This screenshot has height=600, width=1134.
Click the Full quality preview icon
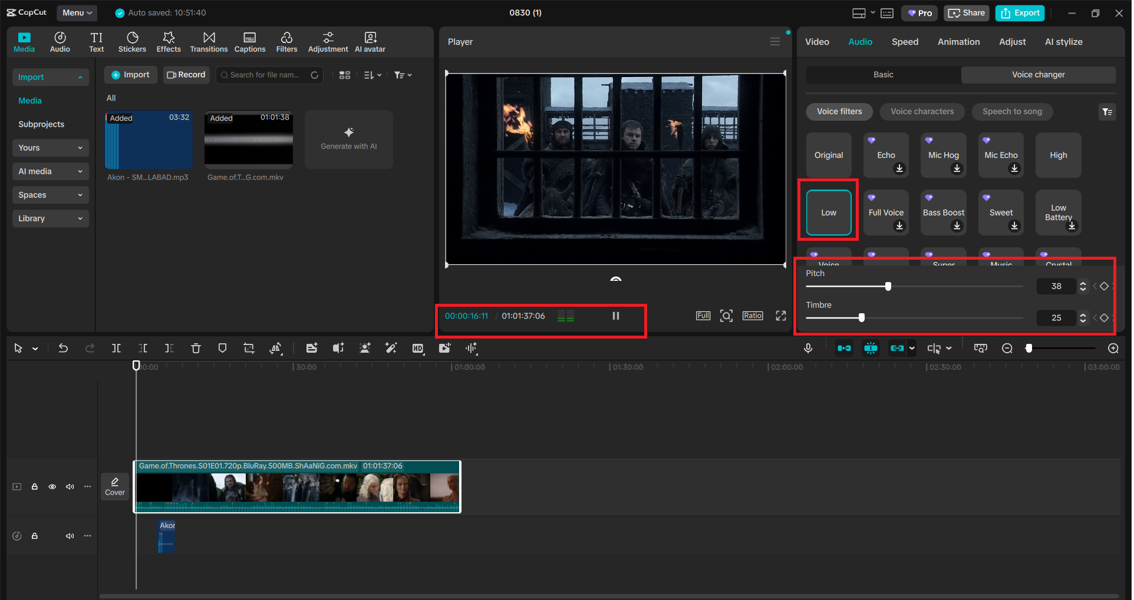coord(703,316)
